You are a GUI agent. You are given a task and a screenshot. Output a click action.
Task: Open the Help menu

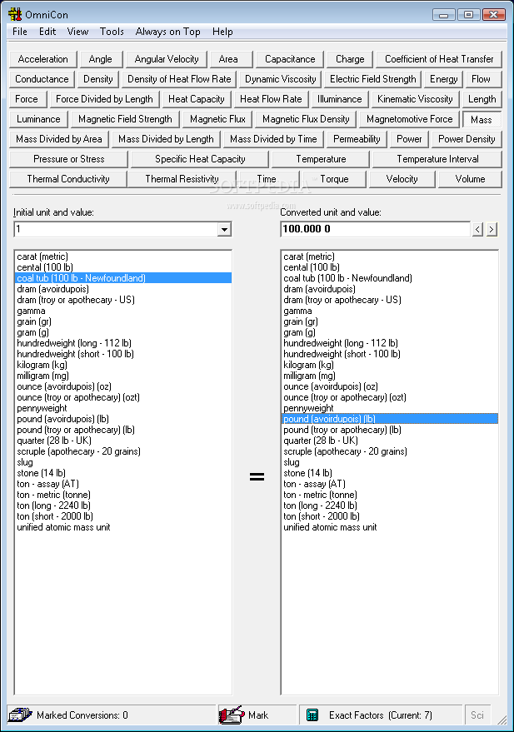point(222,32)
